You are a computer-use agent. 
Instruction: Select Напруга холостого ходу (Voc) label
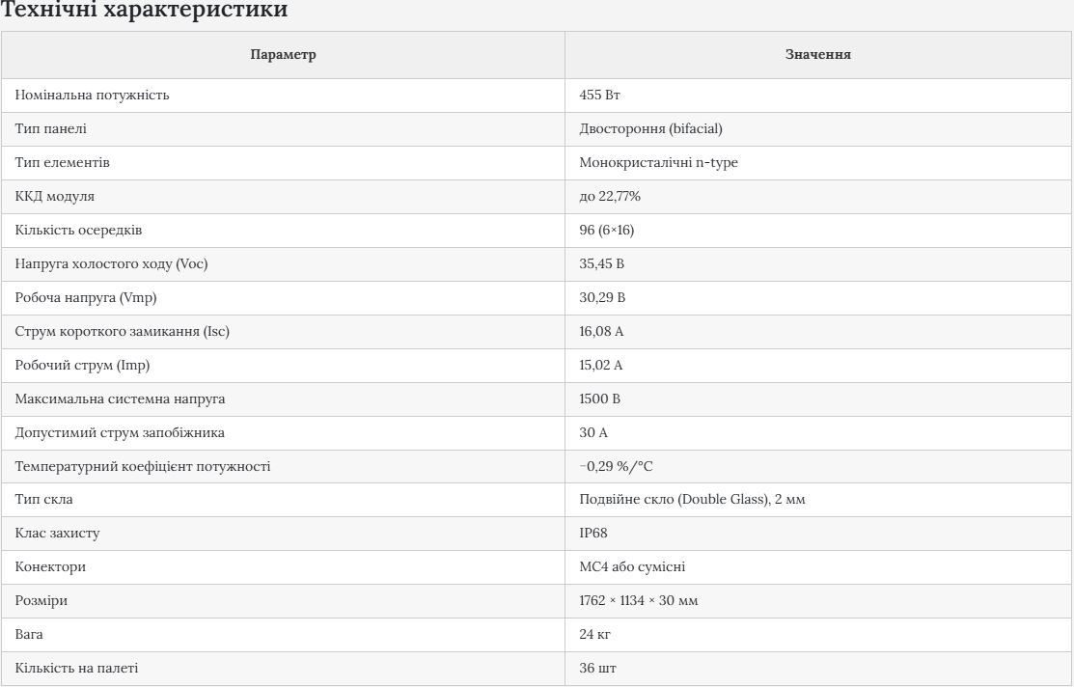[111, 263]
